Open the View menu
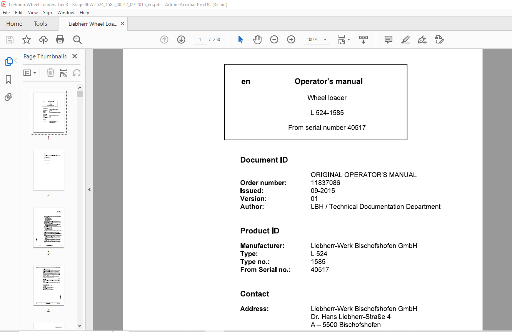 33,13
